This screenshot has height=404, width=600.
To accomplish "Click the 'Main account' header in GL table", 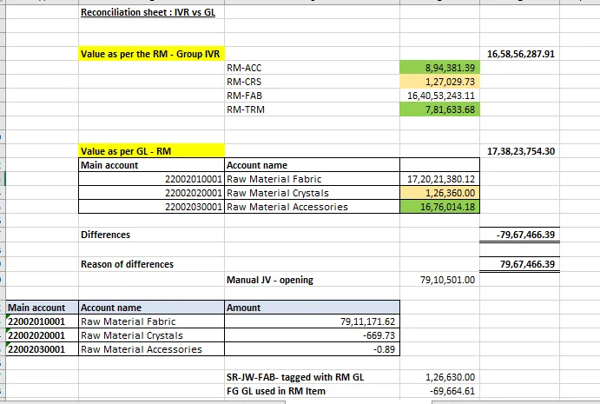I will 152,165.
